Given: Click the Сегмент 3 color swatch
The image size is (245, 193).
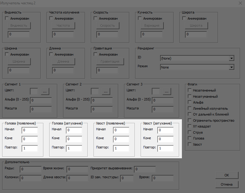Looking at the screenshot, I should pos(156,92).
